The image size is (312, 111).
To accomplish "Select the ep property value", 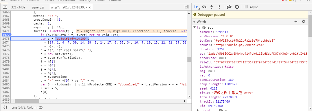I will [257, 54].
